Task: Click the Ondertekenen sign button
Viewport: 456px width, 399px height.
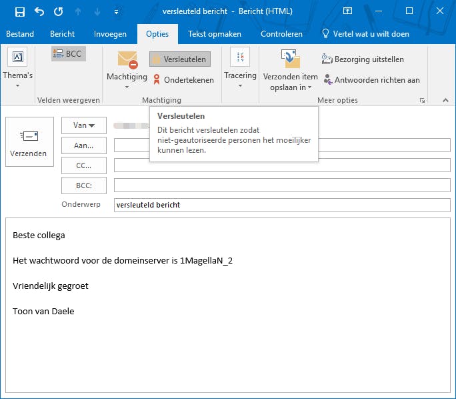Action: [183, 80]
